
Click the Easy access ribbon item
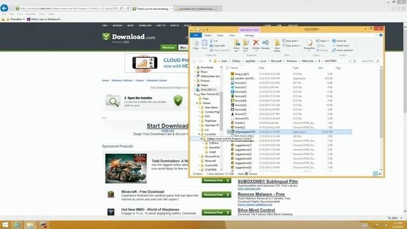click(x=291, y=46)
